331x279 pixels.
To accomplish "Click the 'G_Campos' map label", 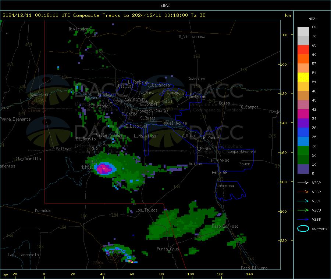I will [250, 107].
